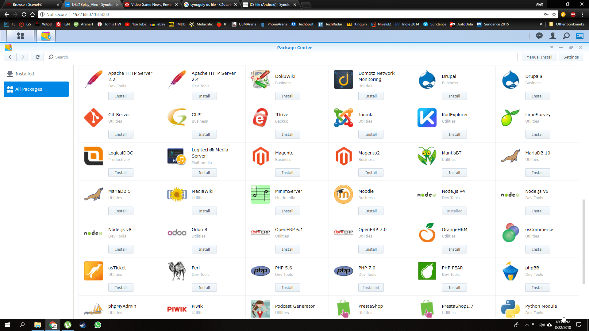Image resolution: width=589 pixels, height=331 pixels.
Task: Click the Git Server package icon
Action: [94, 118]
